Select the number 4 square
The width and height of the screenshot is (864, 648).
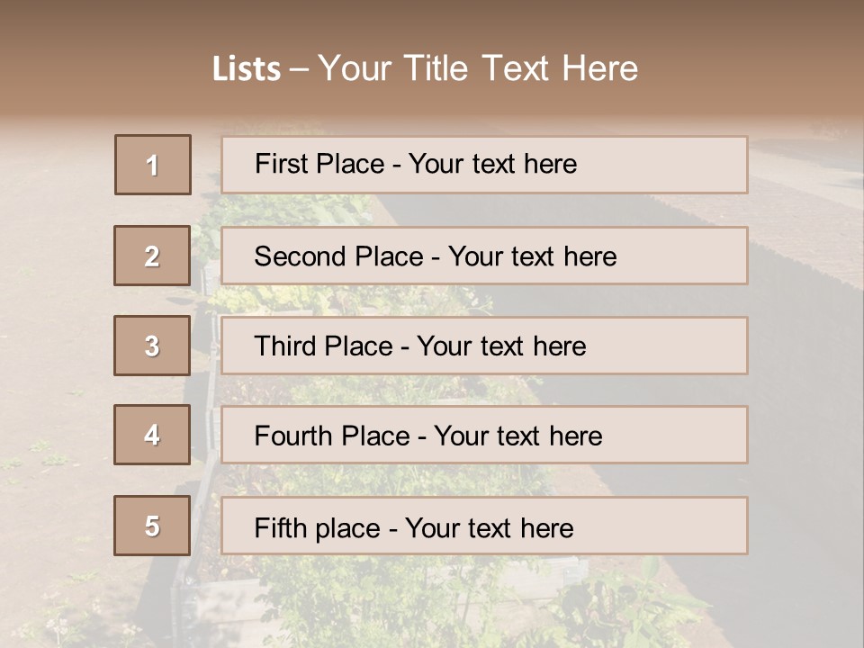[152, 435]
